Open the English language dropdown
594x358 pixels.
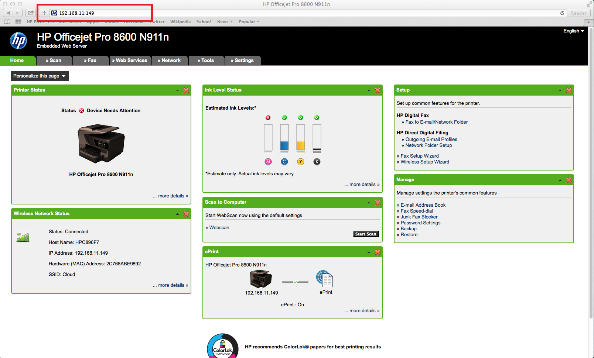[x=573, y=31]
